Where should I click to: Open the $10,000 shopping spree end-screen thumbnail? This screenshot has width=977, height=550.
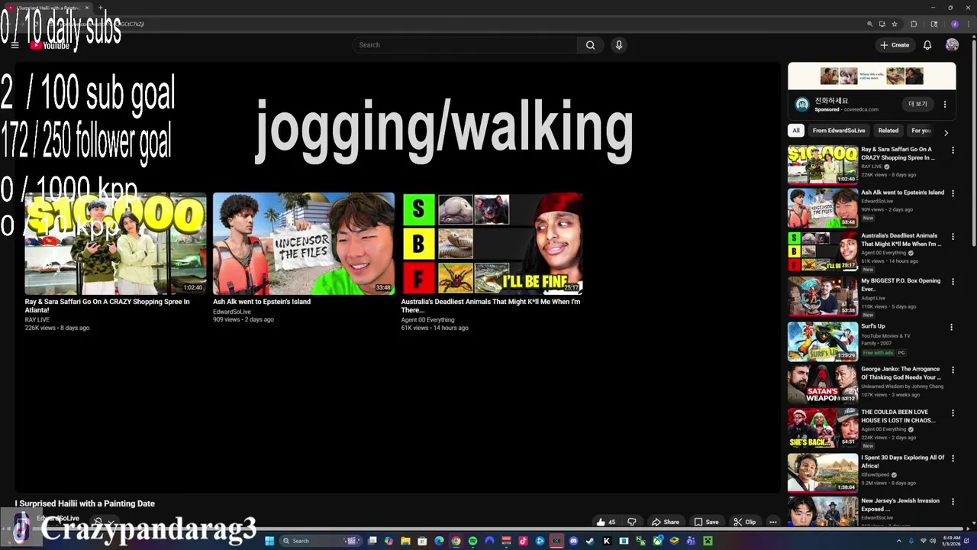click(x=115, y=244)
